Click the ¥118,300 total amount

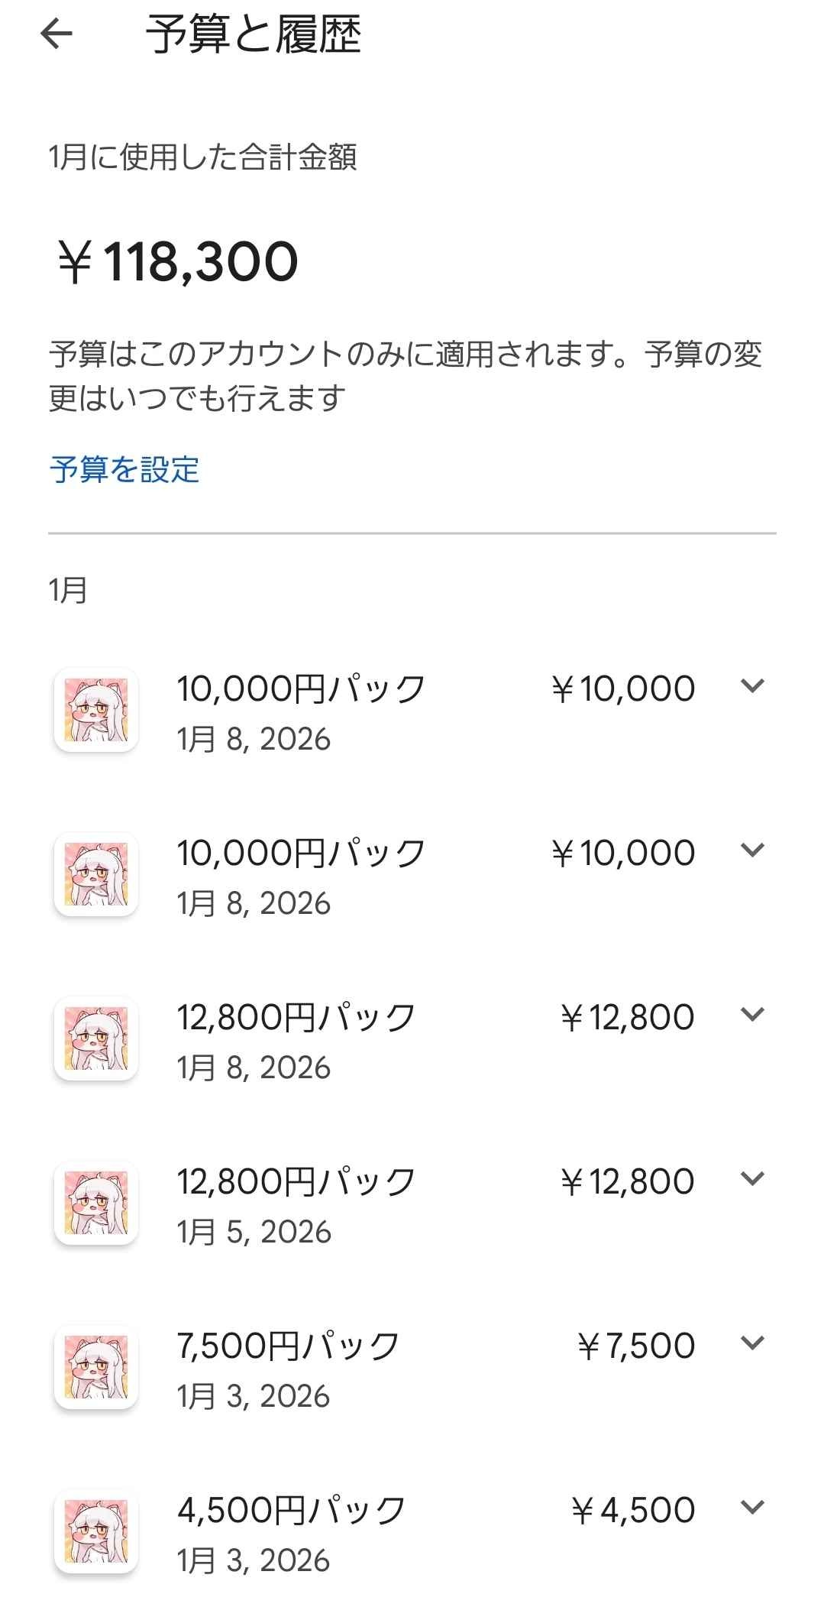[178, 262]
